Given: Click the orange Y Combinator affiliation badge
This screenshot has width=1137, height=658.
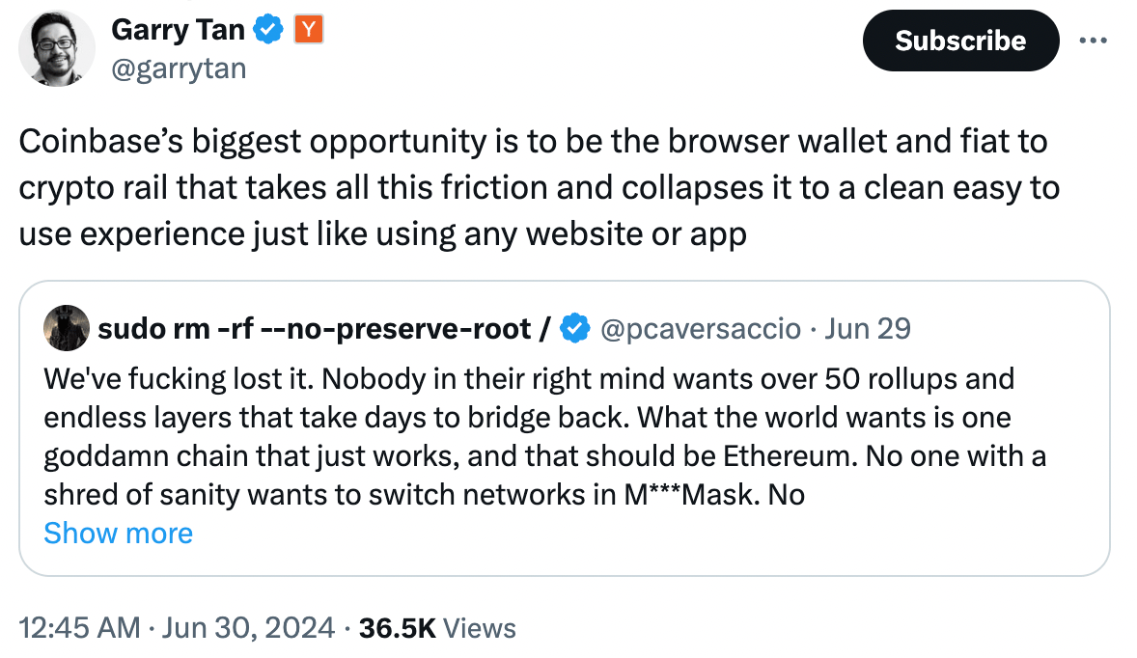Looking at the screenshot, I should [309, 30].
